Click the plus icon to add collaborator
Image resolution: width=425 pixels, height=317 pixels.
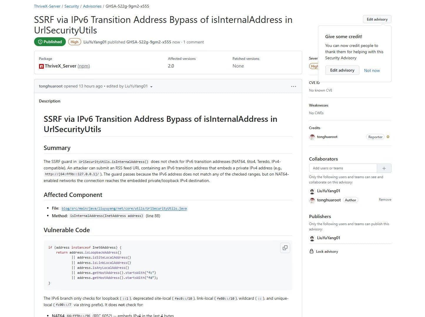click(x=384, y=168)
